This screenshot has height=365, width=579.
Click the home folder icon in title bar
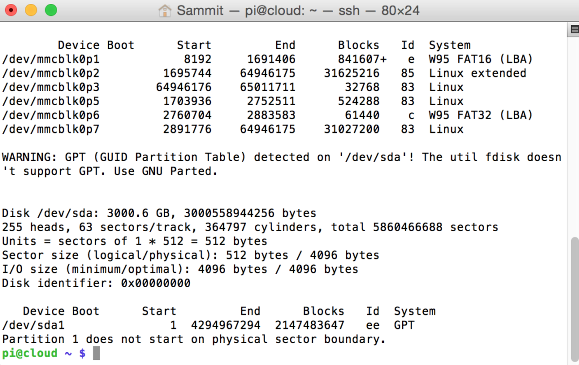tap(165, 11)
